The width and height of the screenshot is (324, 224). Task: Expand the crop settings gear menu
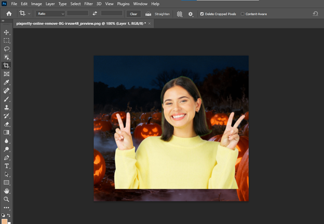tap(191, 14)
